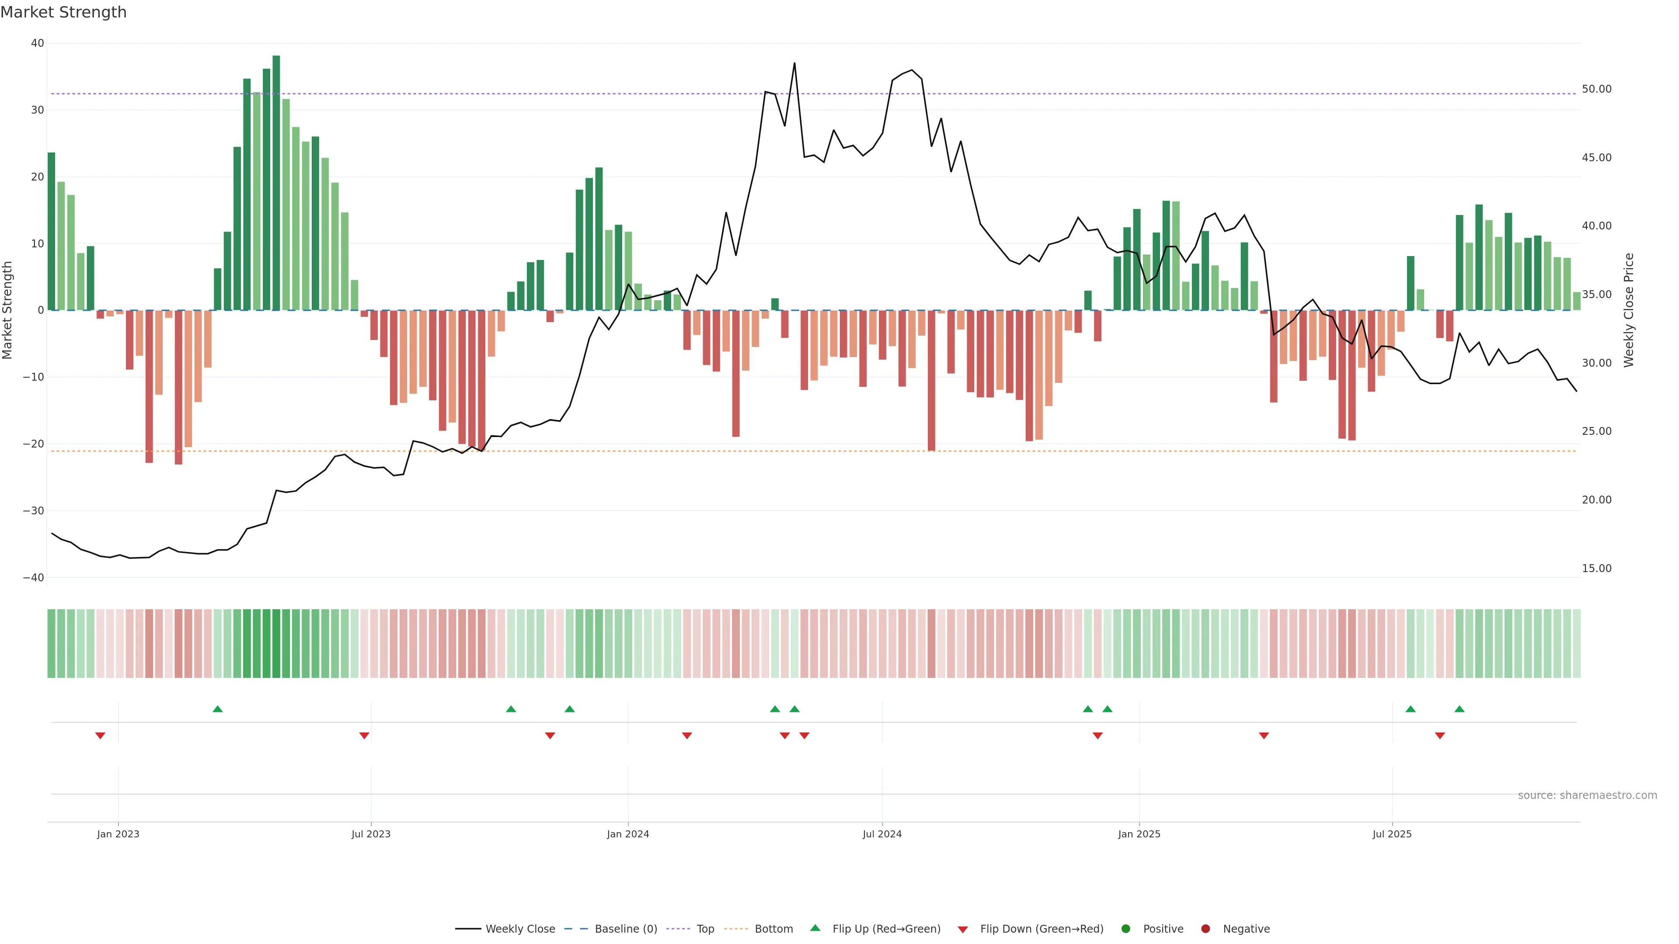Click the 50.00 price axis tick label
The image size is (1679, 944).
click(1596, 89)
